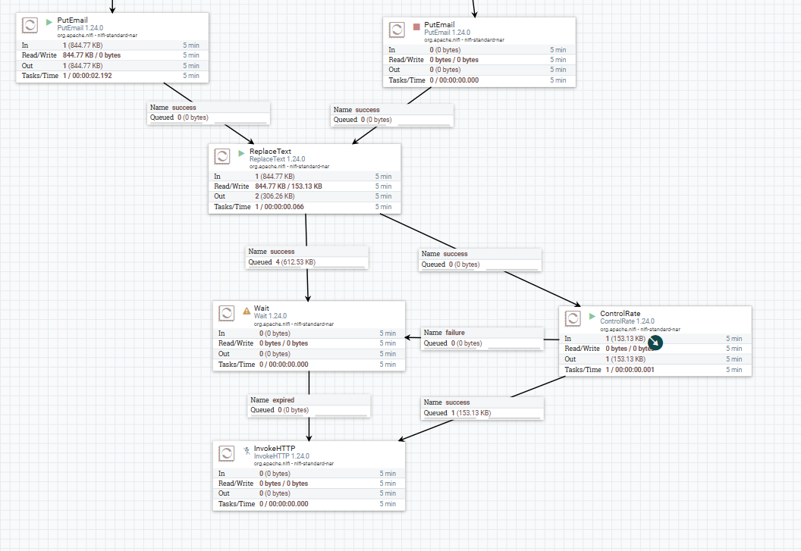This screenshot has width=801, height=551.
Task: Select the success connection queued 1 (153.13 KB)
Action: [482, 408]
